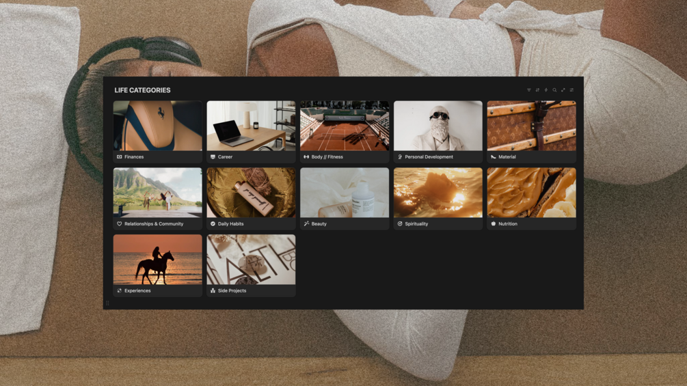Open the lightning bolt automations icon

click(x=546, y=90)
